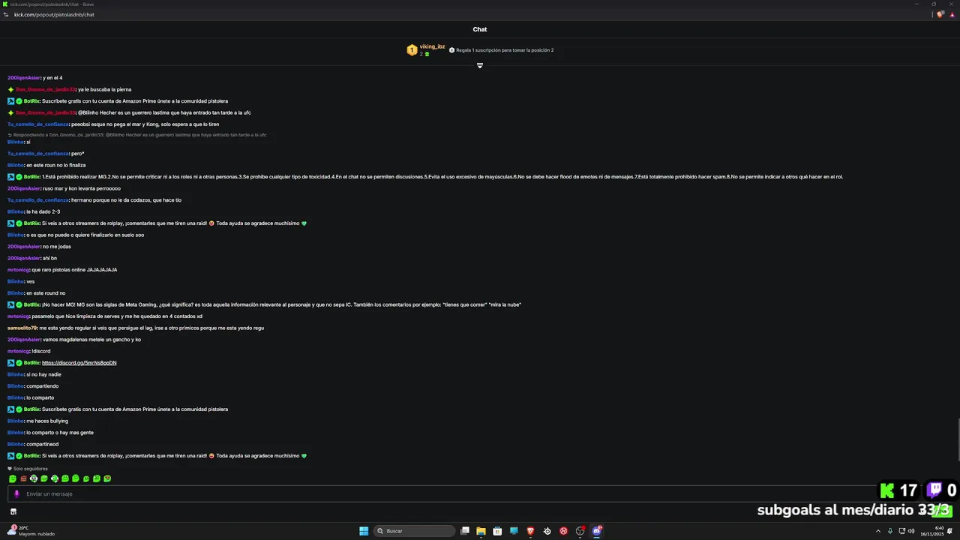Viewport: 960px width, 540px height.
Task: Open viking_ibz profile in leaderboard
Action: click(432, 46)
